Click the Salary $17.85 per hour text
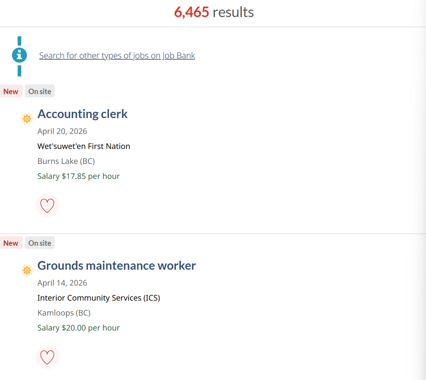This screenshot has height=380, width=426. [78, 176]
